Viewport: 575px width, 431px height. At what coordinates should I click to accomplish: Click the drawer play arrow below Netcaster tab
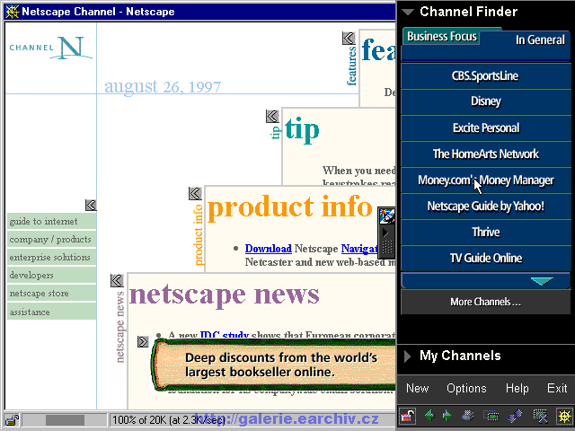click(385, 233)
